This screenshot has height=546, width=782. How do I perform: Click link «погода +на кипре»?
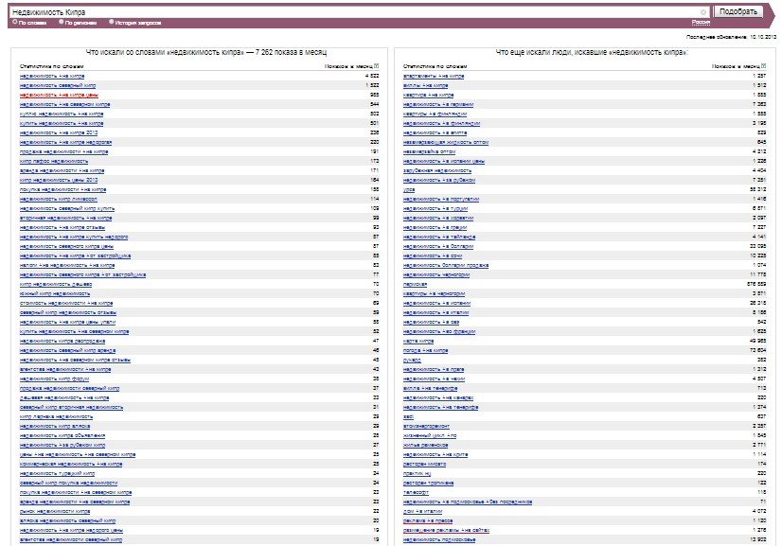(425, 351)
